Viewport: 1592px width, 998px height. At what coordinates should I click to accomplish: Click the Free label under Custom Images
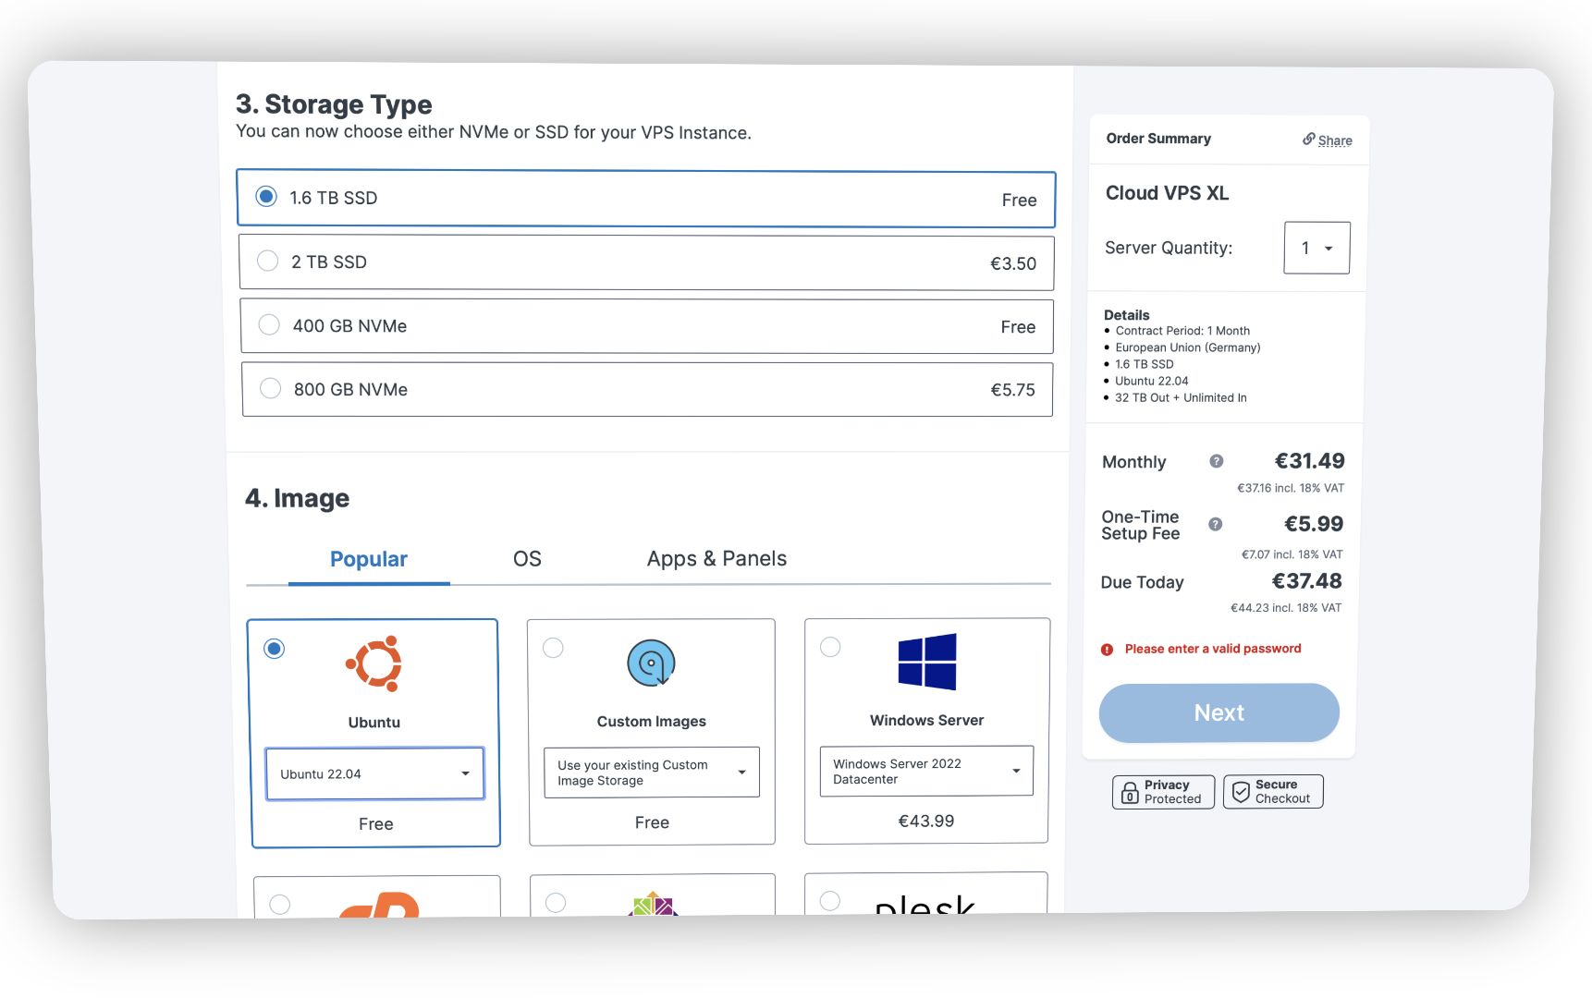click(x=652, y=822)
